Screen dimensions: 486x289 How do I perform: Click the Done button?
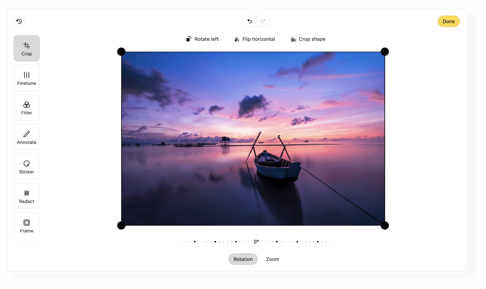point(448,21)
